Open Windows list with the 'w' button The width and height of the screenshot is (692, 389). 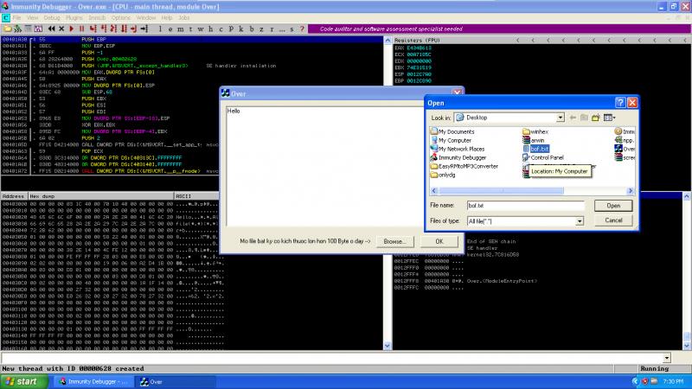click(x=201, y=29)
